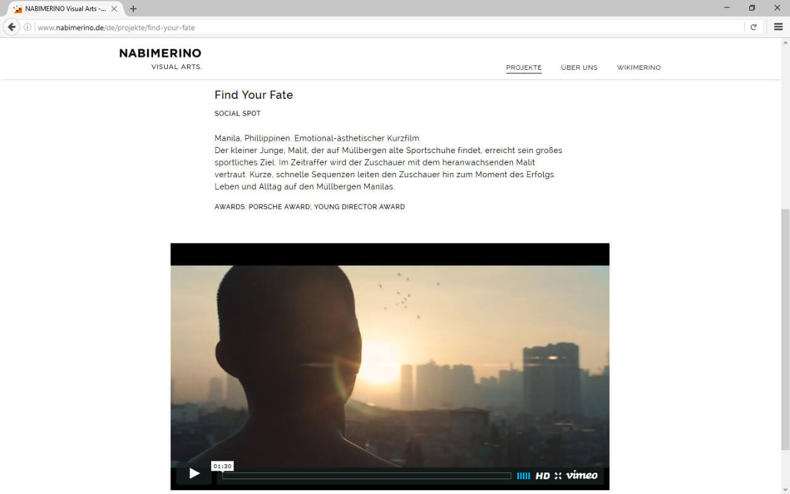Toggle HD quality on video player

pos(543,475)
